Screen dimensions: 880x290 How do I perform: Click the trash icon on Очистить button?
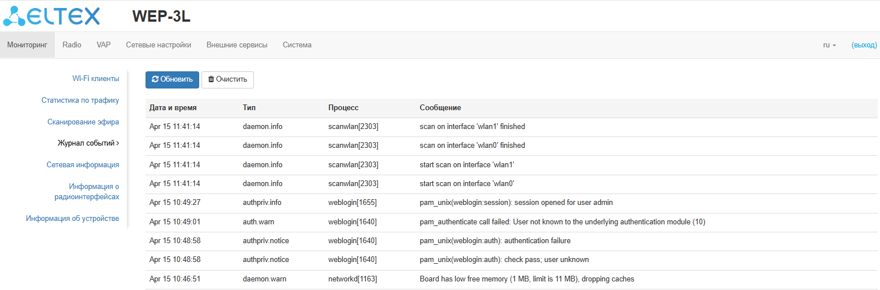tap(211, 79)
